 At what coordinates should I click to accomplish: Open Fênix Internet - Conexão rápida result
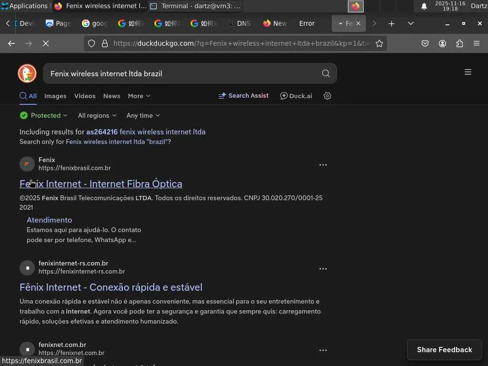tap(111, 287)
